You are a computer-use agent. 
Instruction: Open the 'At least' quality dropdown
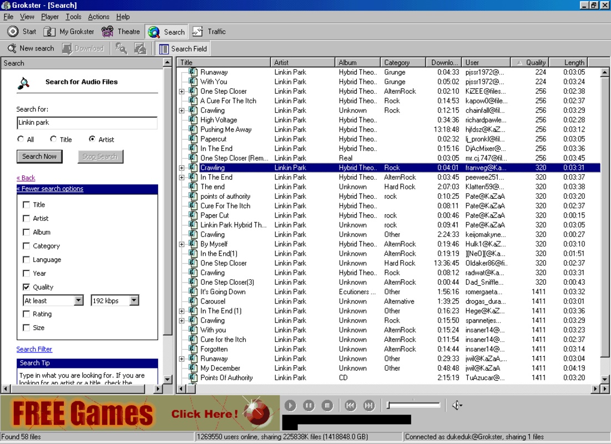pyautogui.click(x=78, y=301)
